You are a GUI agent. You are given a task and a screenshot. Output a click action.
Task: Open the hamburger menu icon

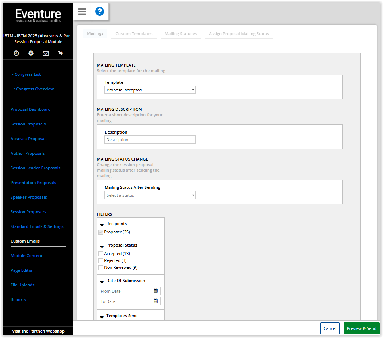82,12
